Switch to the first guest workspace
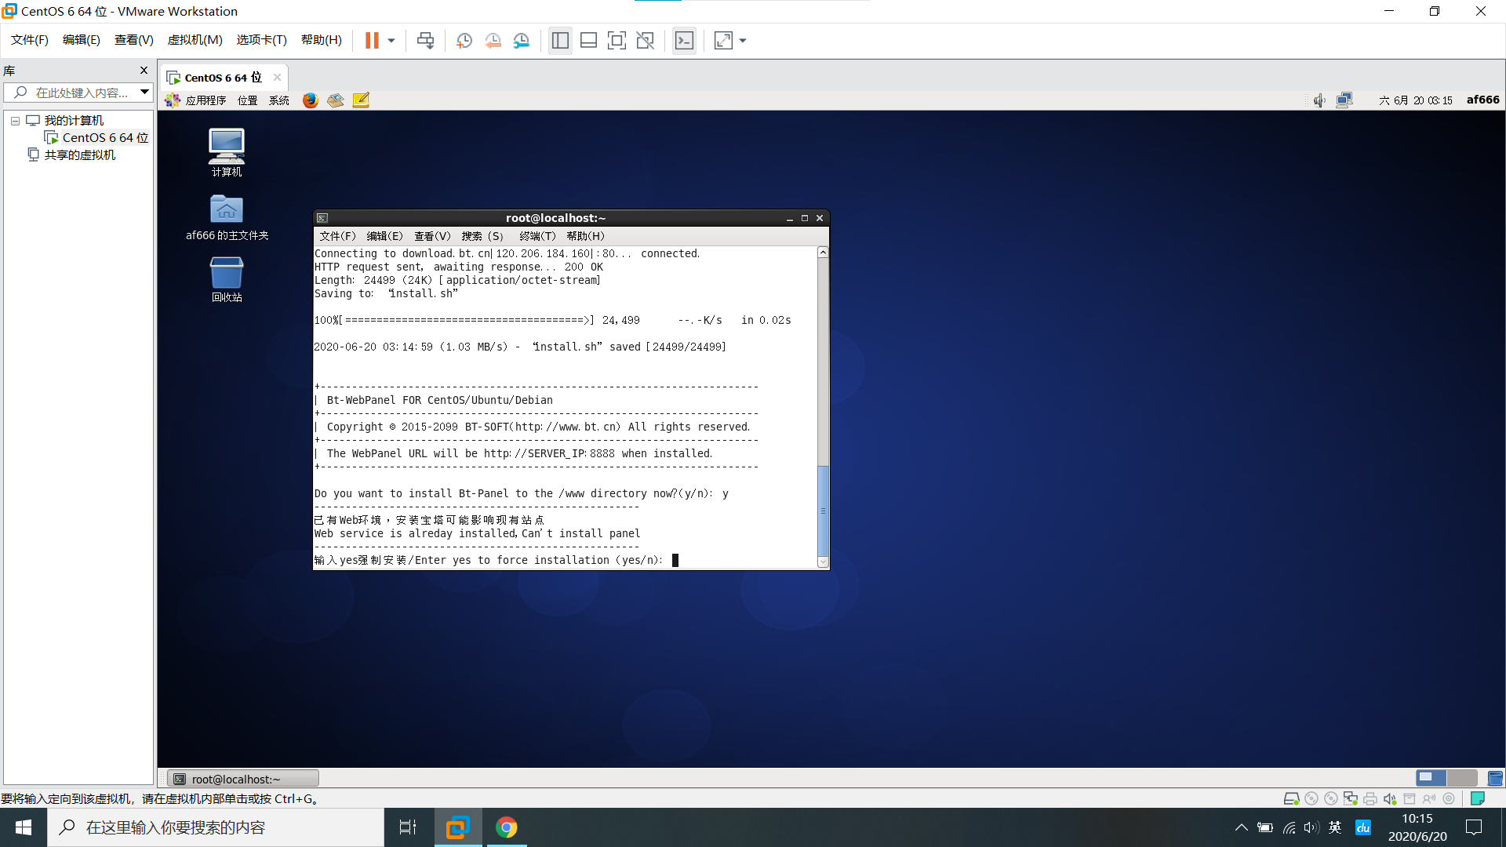This screenshot has width=1506, height=847. click(1431, 778)
